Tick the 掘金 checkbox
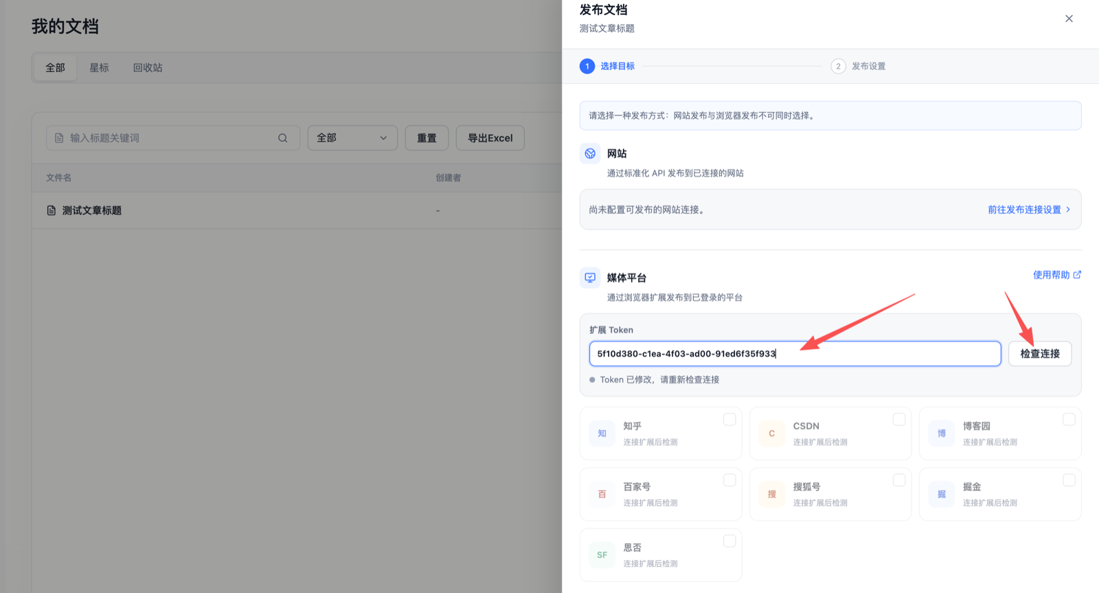 click(1069, 480)
